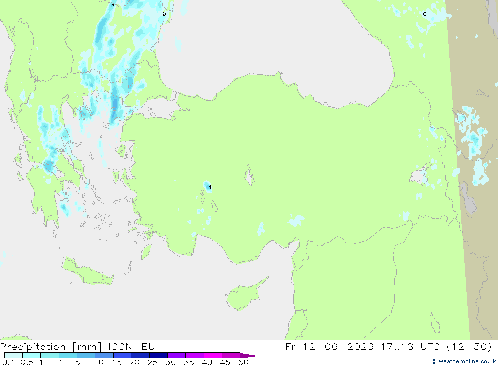Click the '0' value near Black Sea west coast

coord(164,14)
